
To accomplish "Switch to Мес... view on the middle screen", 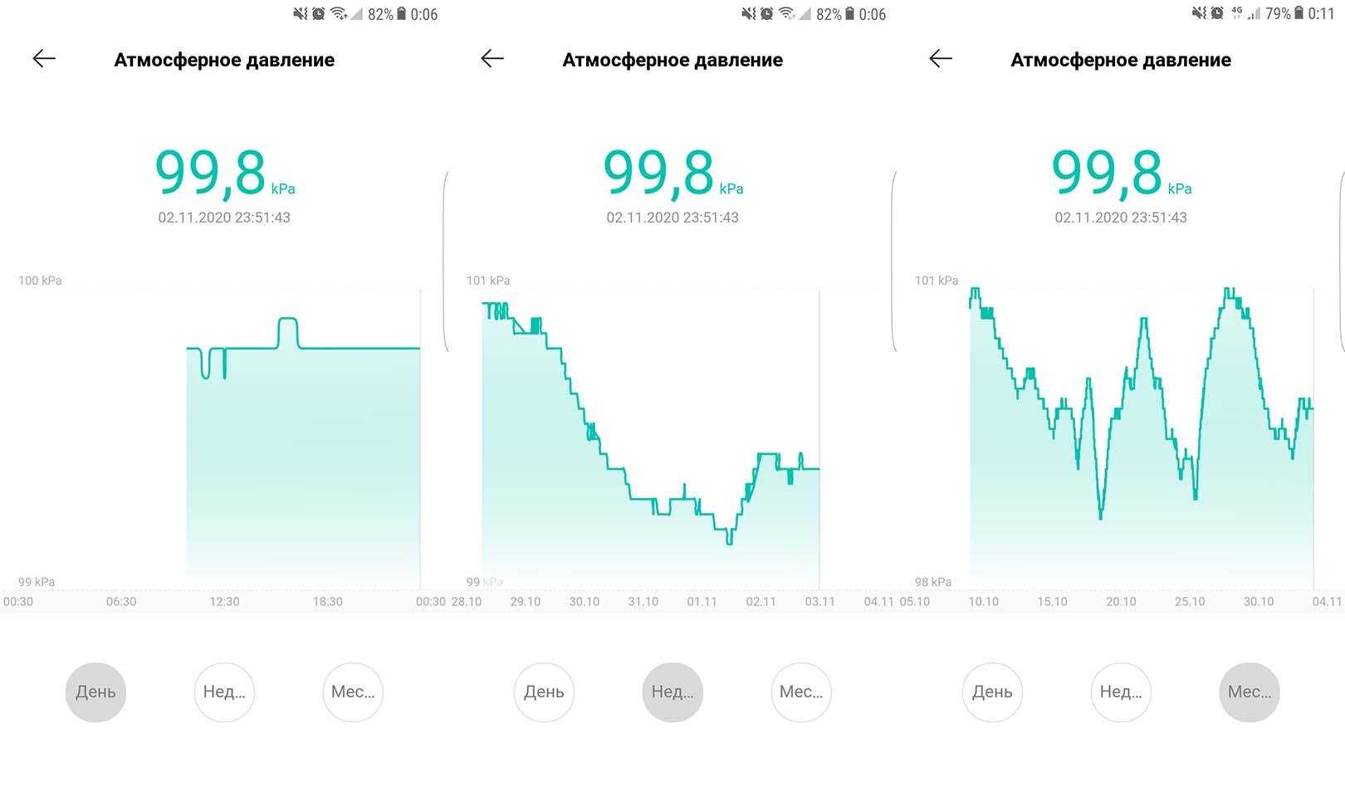I will [801, 692].
